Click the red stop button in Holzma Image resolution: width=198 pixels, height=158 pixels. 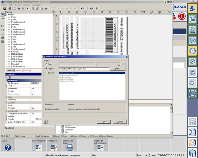coord(182,16)
